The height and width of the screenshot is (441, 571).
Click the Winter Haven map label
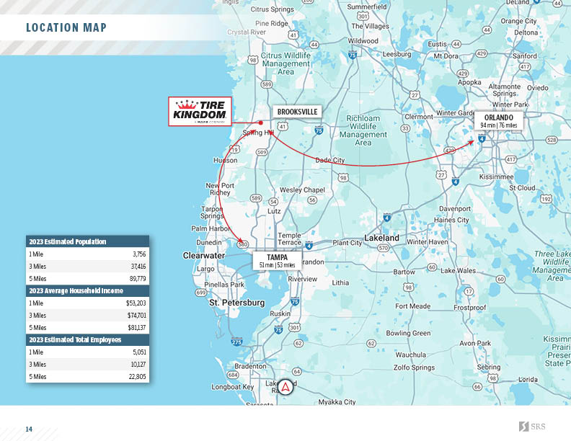pos(427,242)
